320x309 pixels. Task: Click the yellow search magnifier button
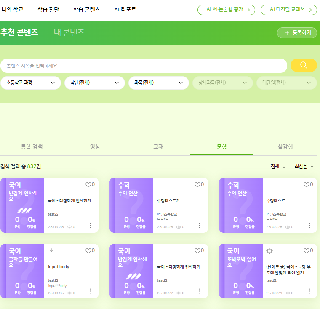coord(304,66)
